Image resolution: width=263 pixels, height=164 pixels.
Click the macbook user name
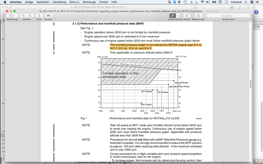point(236,2)
